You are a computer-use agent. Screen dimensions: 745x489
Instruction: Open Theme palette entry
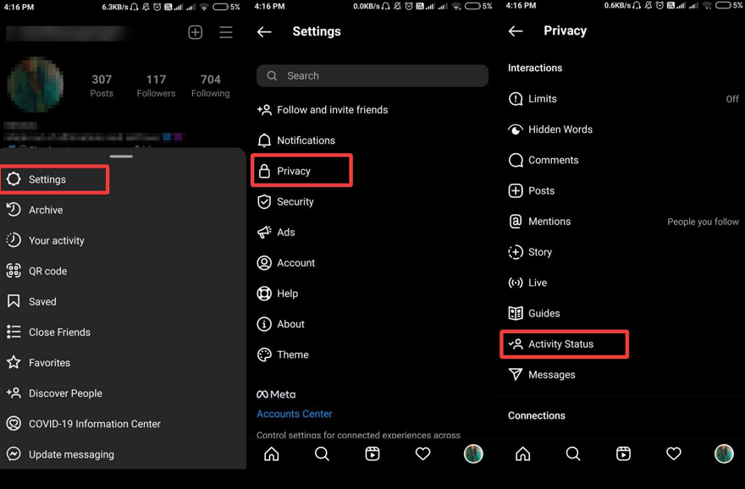372,354
